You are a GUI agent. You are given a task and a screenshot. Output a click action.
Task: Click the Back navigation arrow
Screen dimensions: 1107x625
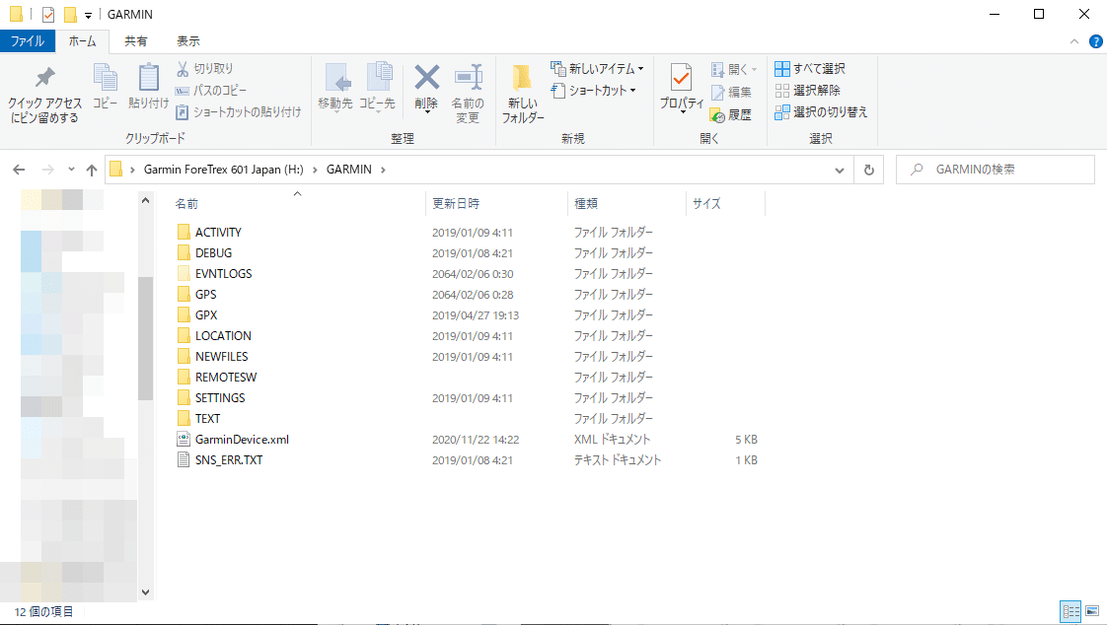[x=19, y=170]
